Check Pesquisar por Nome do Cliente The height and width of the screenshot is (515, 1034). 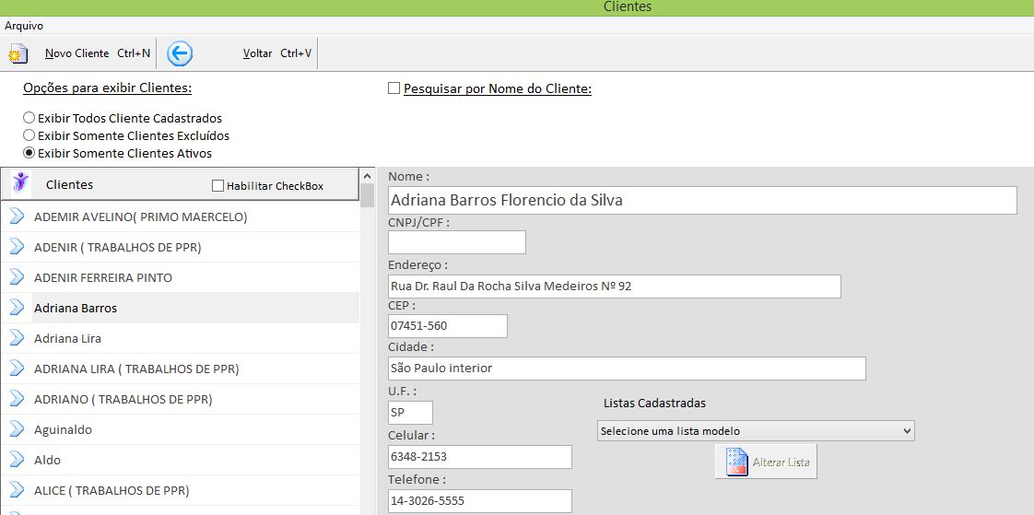[394, 89]
